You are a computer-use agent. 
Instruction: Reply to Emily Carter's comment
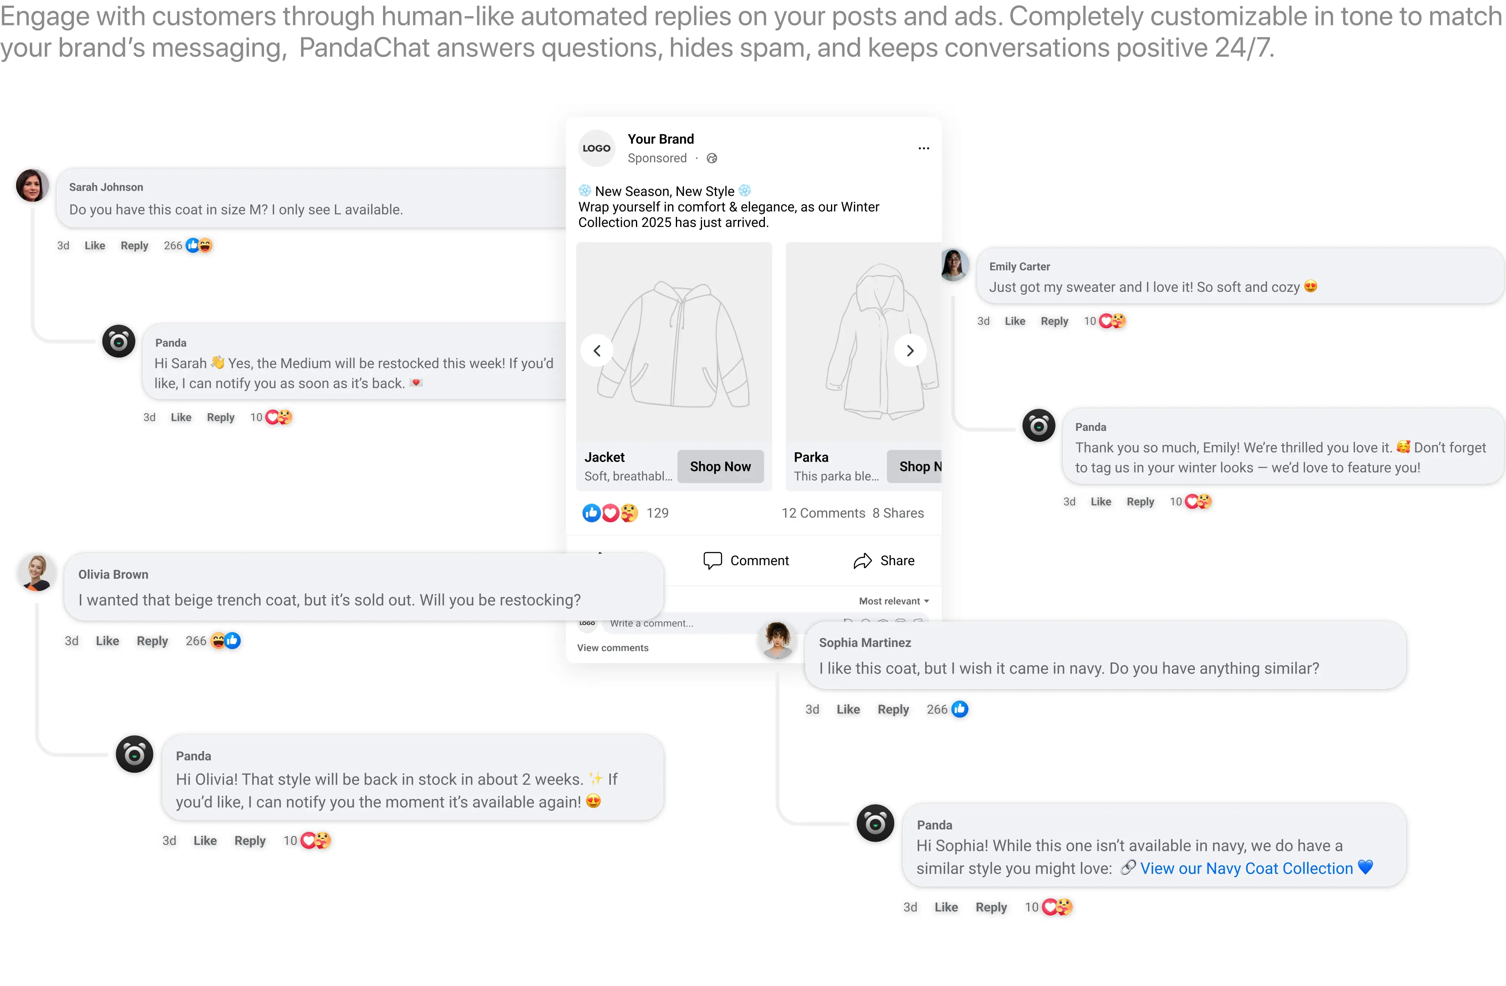(x=1054, y=322)
